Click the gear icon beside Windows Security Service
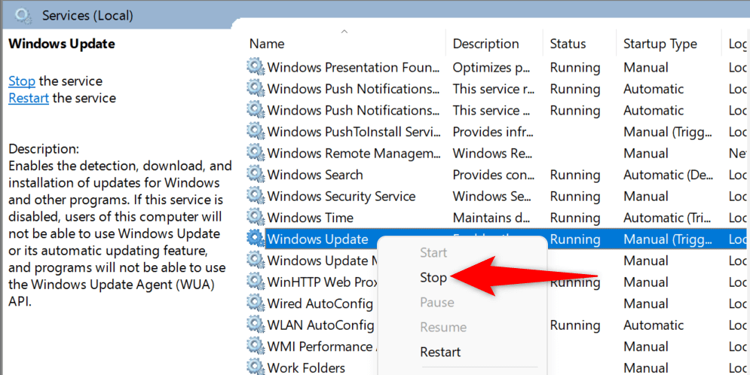The height and width of the screenshot is (375, 750). click(256, 197)
